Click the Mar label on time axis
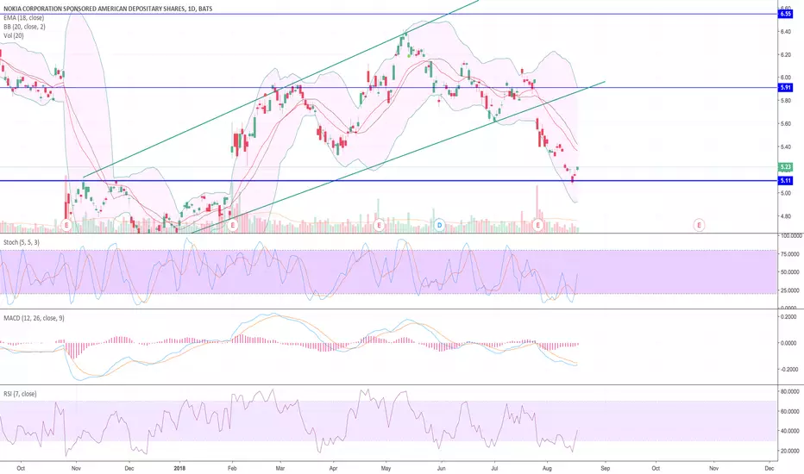The image size is (804, 474). click(280, 468)
